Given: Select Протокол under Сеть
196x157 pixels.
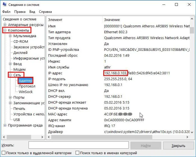Looking at the screenshot, I should tap(27, 86).
